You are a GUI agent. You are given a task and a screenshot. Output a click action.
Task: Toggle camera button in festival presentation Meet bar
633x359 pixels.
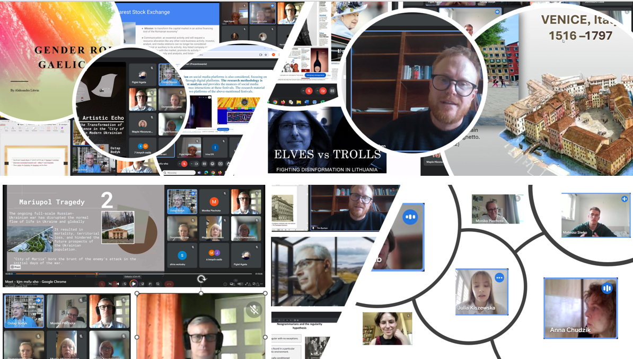(196, 164)
